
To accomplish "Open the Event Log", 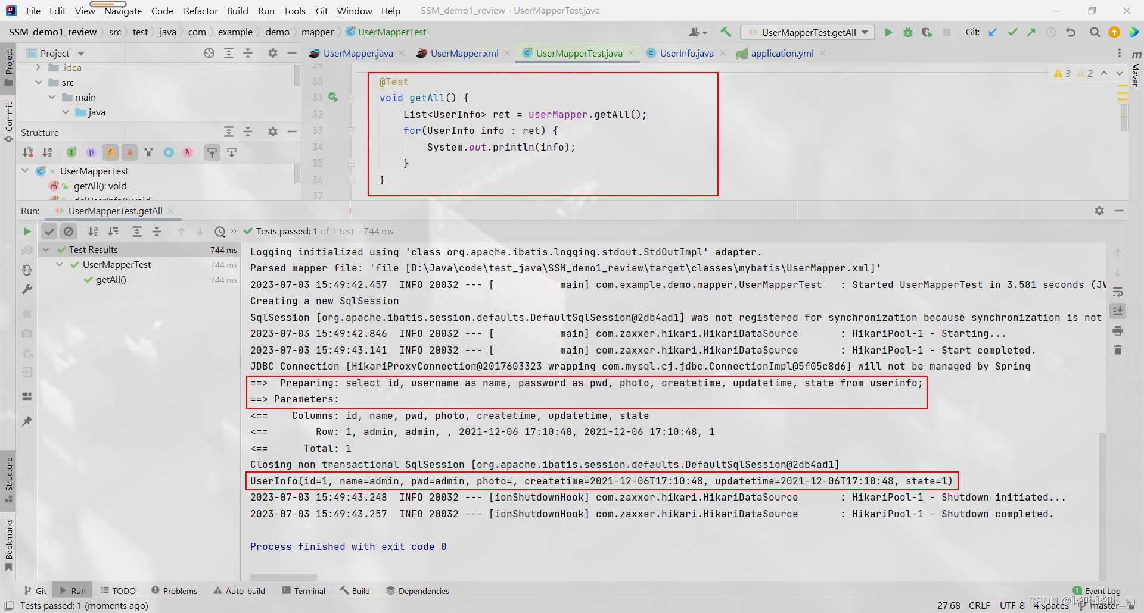I will pos(1096,591).
